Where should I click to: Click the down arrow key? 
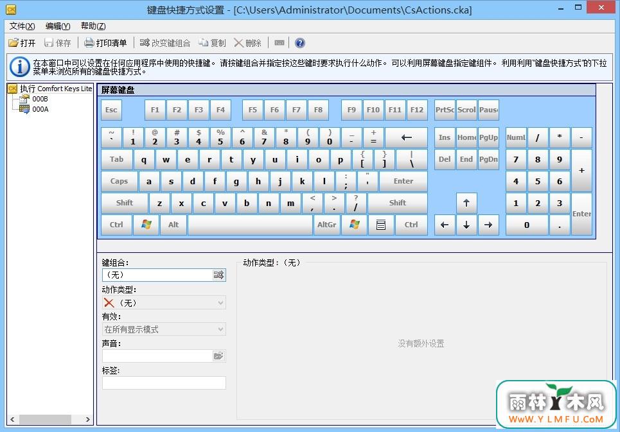coord(466,225)
